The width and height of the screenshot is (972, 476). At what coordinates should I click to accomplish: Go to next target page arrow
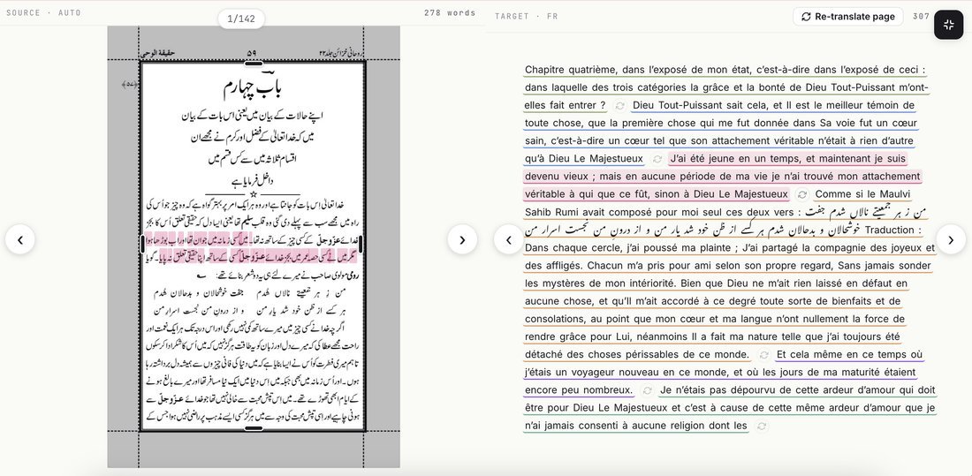[x=951, y=239]
